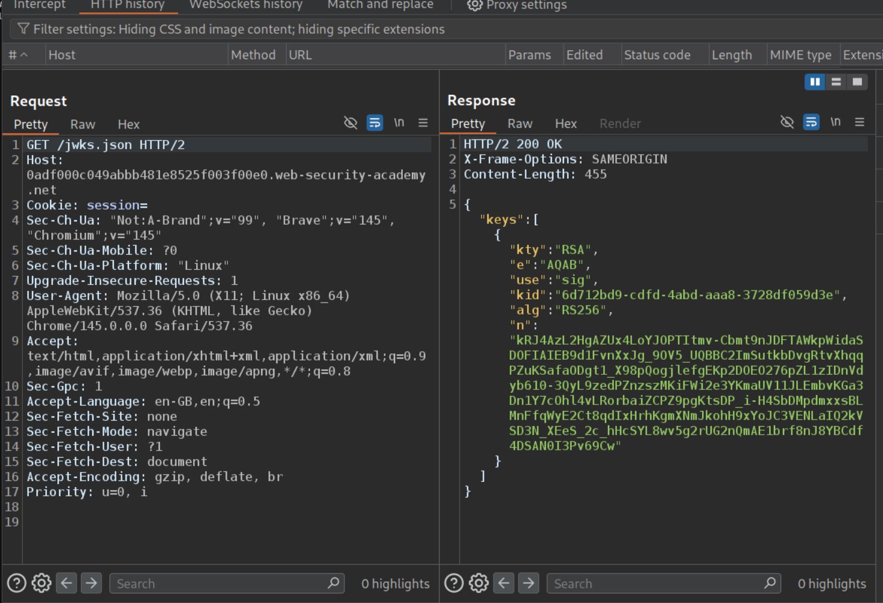Open the filter settings bar
The image size is (883, 603).
(239, 29)
